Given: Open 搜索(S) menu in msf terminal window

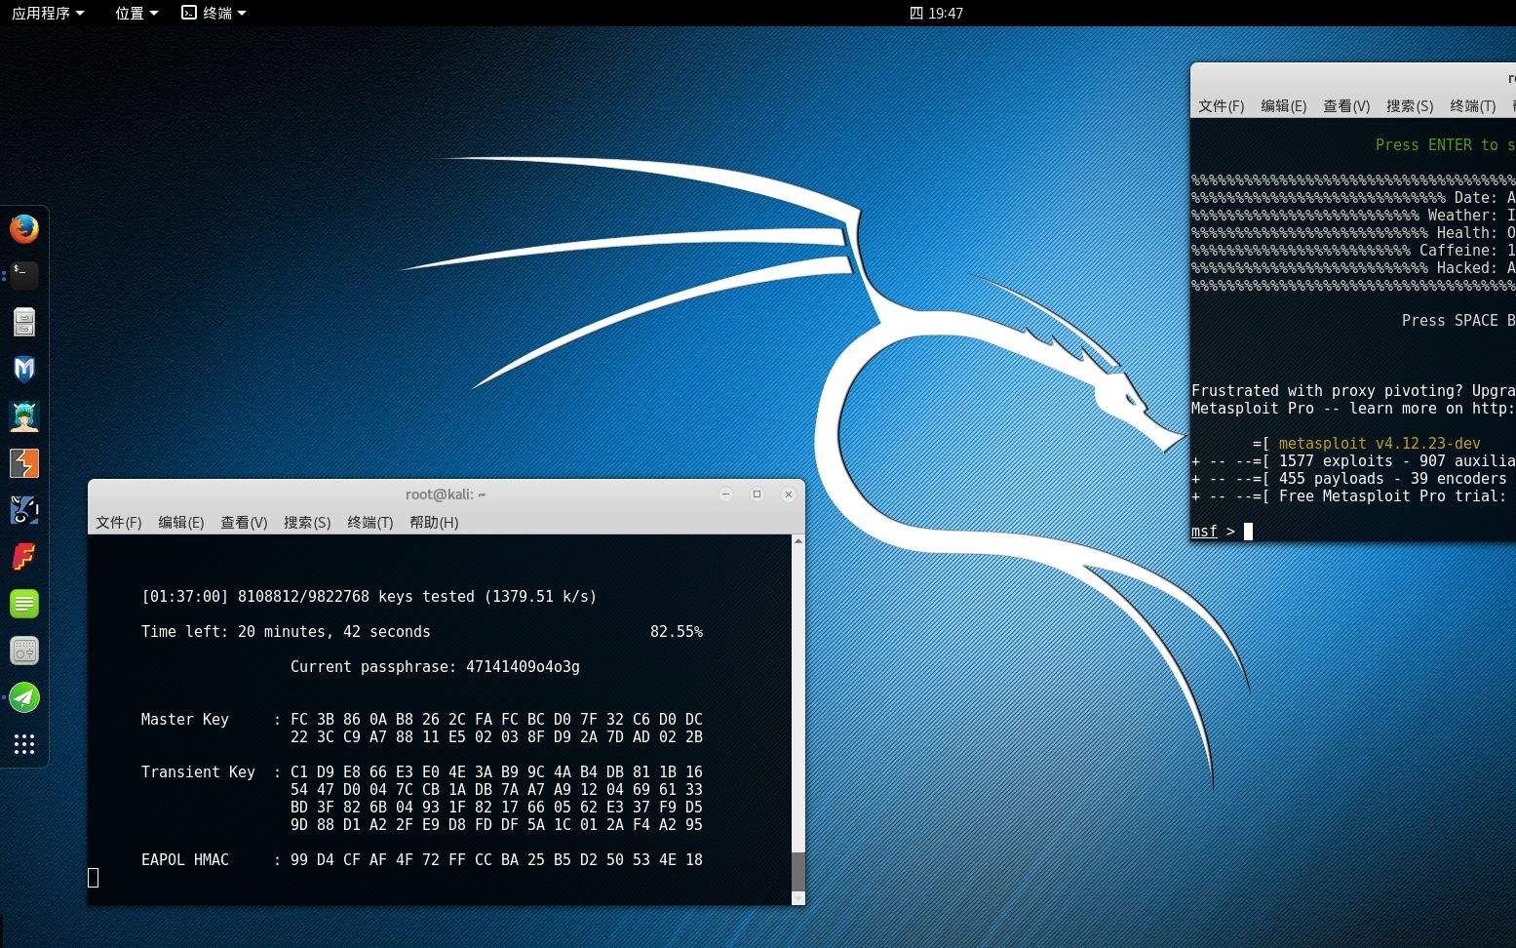Looking at the screenshot, I should point(1410,106).
